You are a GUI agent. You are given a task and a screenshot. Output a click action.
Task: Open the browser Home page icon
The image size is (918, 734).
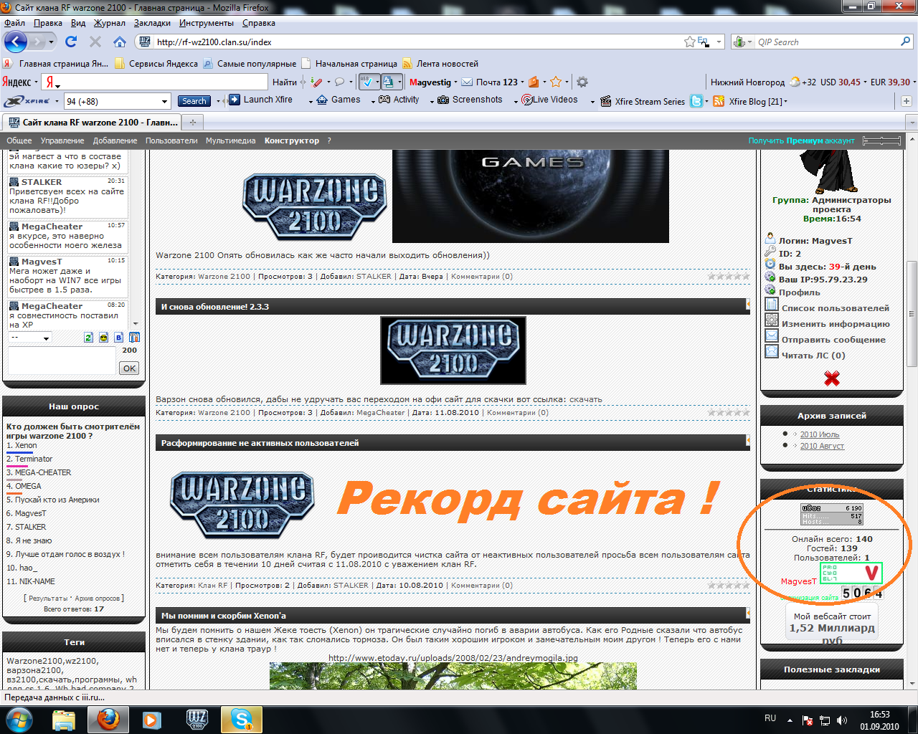120,42
